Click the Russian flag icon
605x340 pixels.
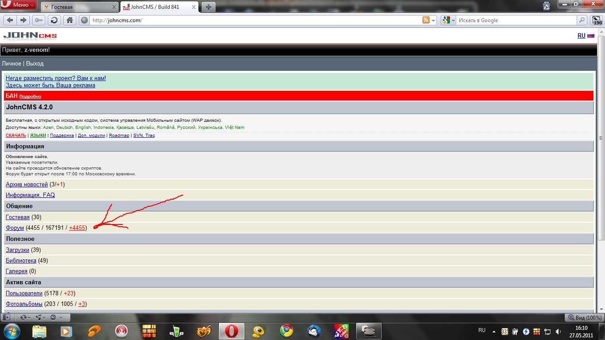pos(591,36)
